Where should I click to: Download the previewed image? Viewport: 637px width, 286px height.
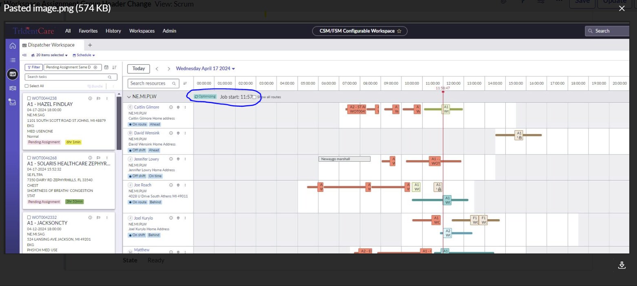point(622,265)
